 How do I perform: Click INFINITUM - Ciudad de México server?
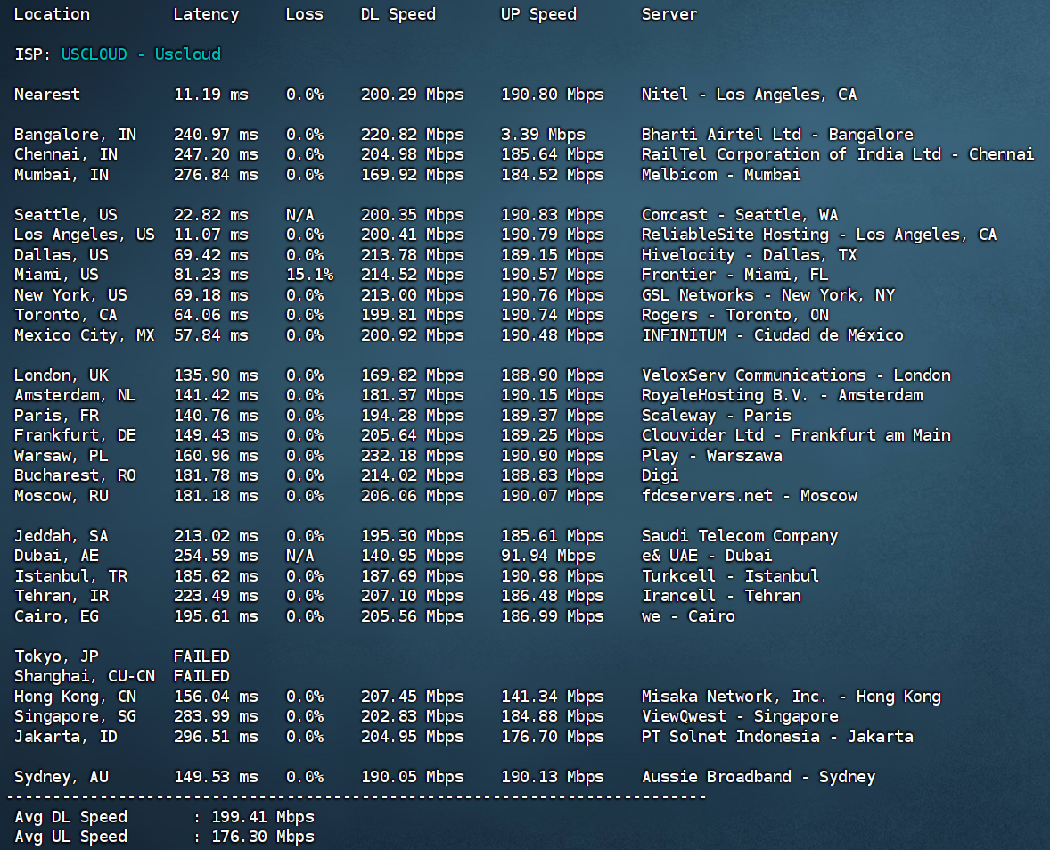click(773, 335)
